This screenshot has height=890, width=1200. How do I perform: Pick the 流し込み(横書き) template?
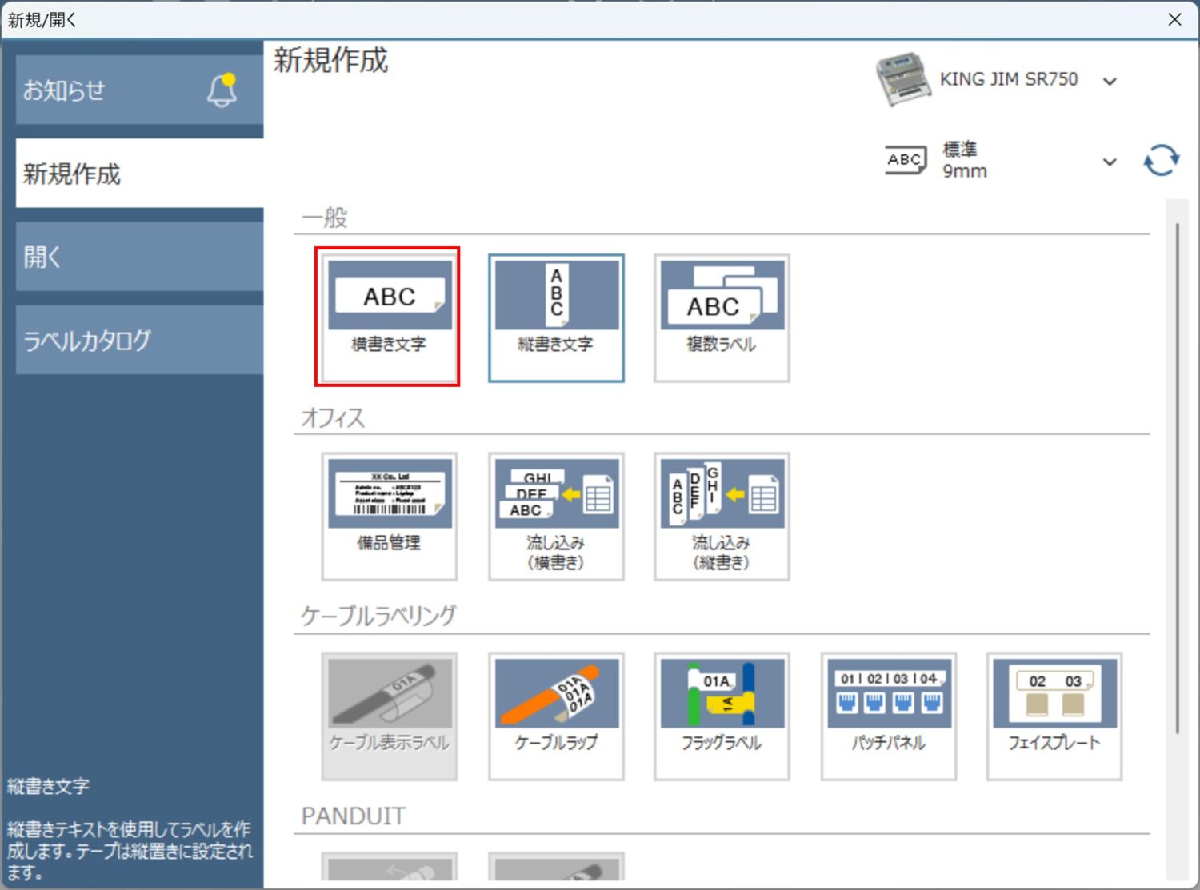(x=556, y=517)
